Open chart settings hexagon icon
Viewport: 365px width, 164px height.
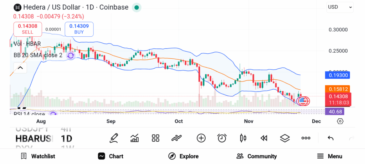click(x=340, y=121)
